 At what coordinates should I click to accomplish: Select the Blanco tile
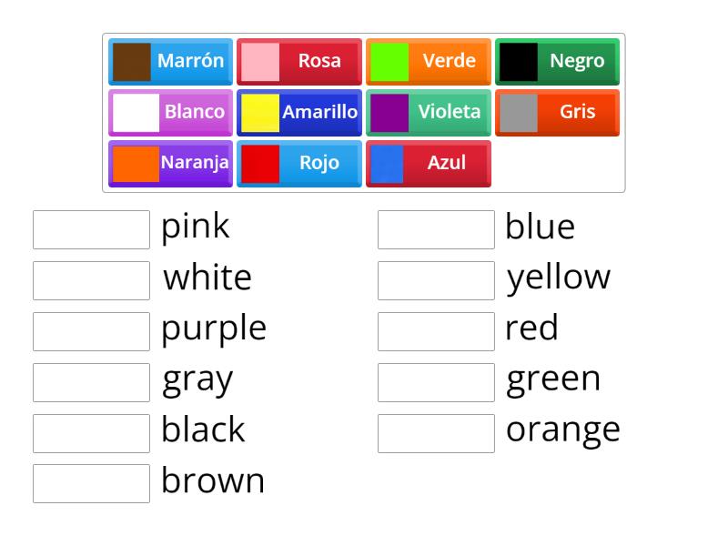170,112
